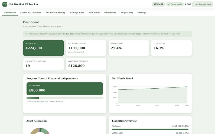The width and height of the screenshot is (215, 134).
Task: Click the educational disclaimer banner text
Action: (103, 34)
